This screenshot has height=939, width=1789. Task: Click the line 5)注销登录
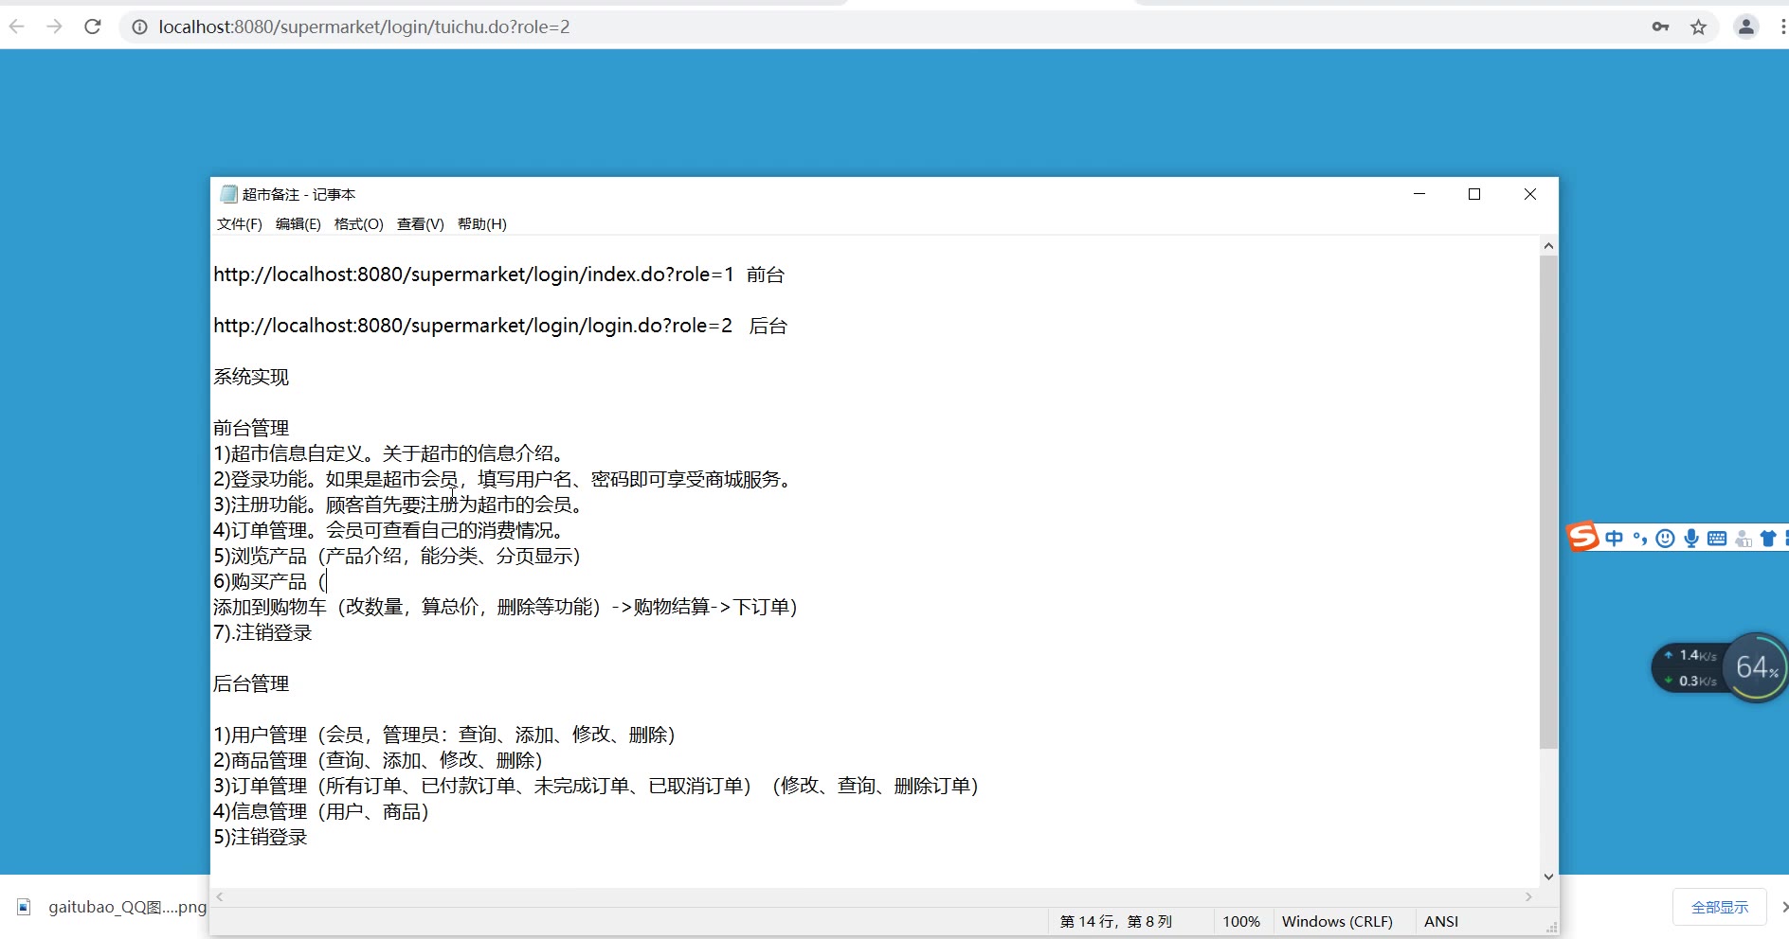click(261, 837)
